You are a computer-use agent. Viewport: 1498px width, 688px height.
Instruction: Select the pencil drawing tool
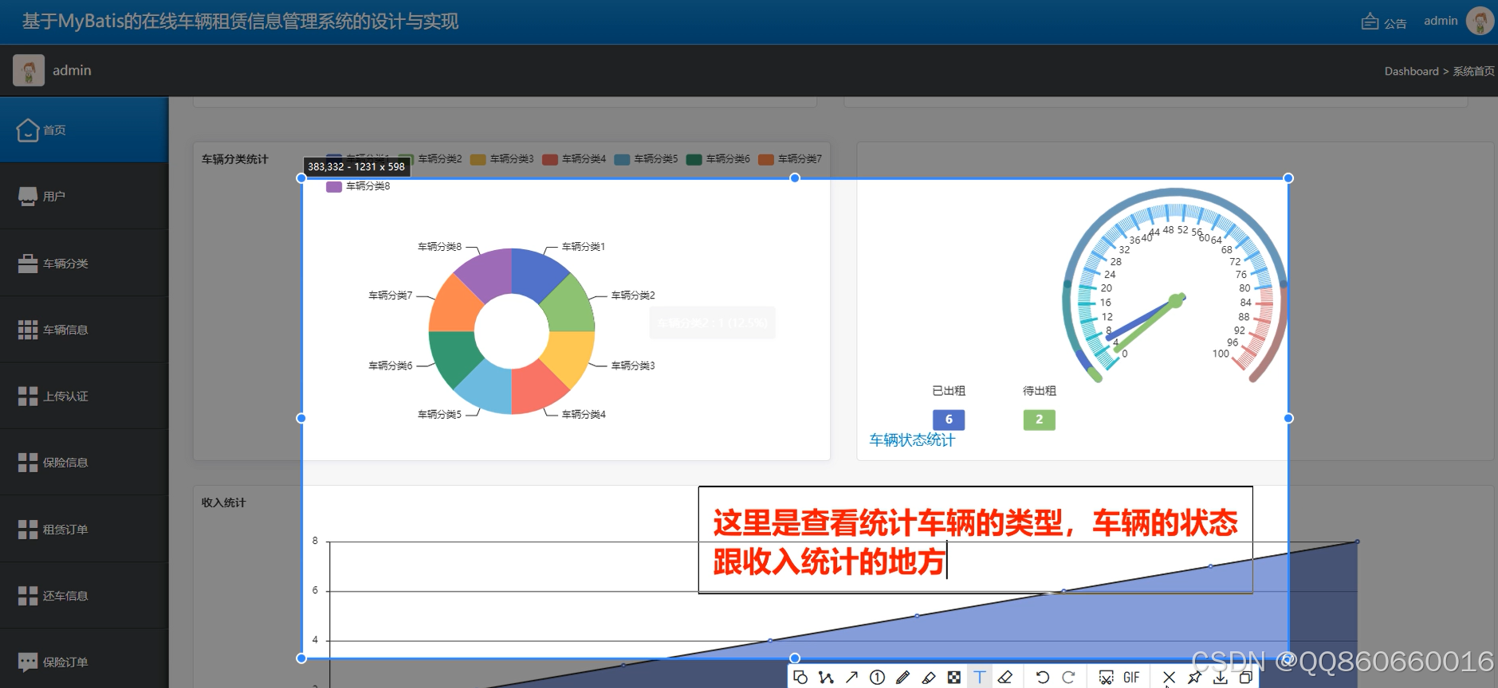902,677
